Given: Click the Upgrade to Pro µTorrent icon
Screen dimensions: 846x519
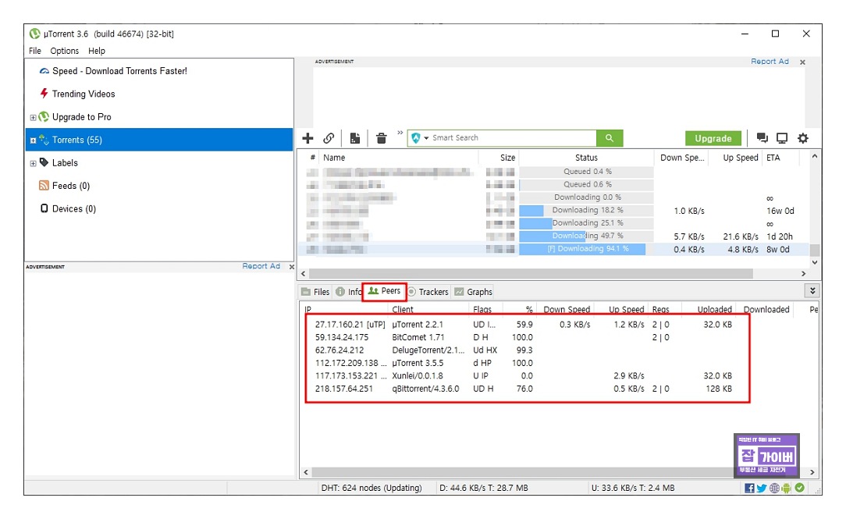Looking at the screenshot, I should 44,116.
